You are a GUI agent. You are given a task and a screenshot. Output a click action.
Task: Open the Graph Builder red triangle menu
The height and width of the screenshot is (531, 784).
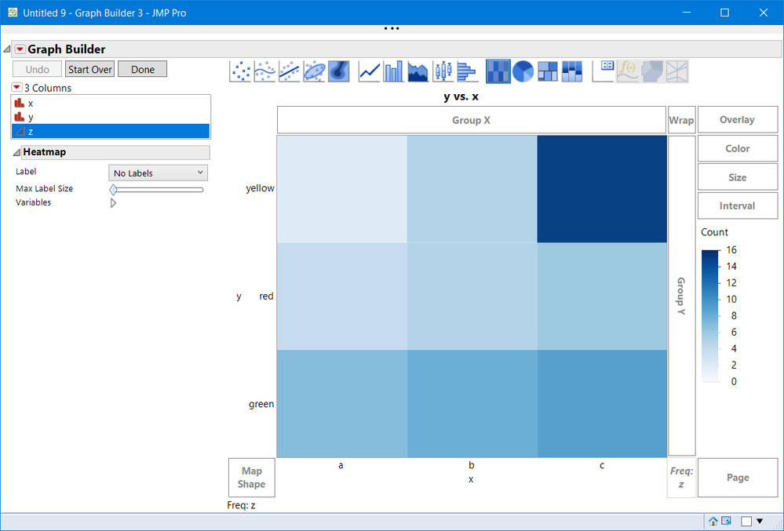click(20, 49)
